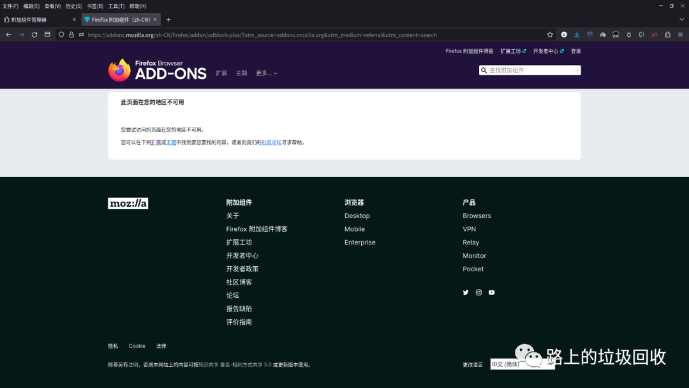Reload the current page

pos(34,34)
